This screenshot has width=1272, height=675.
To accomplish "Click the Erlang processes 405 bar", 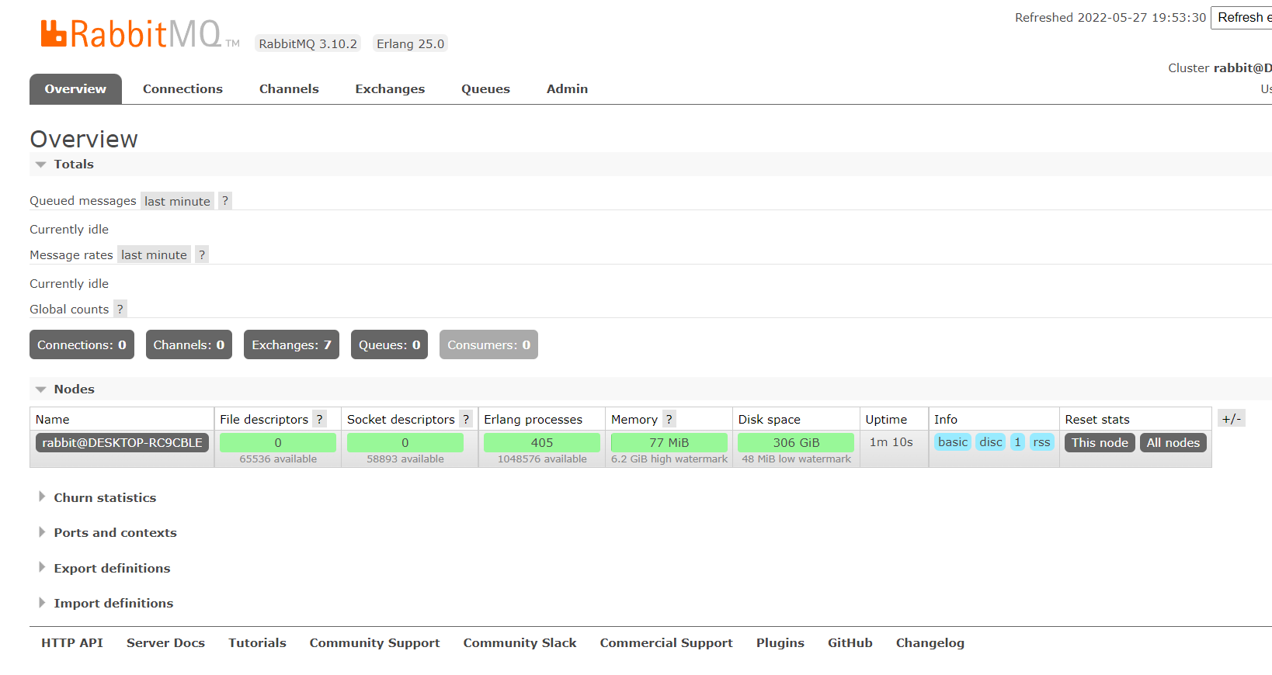I will pyautogui.click(x=542, y=442).
